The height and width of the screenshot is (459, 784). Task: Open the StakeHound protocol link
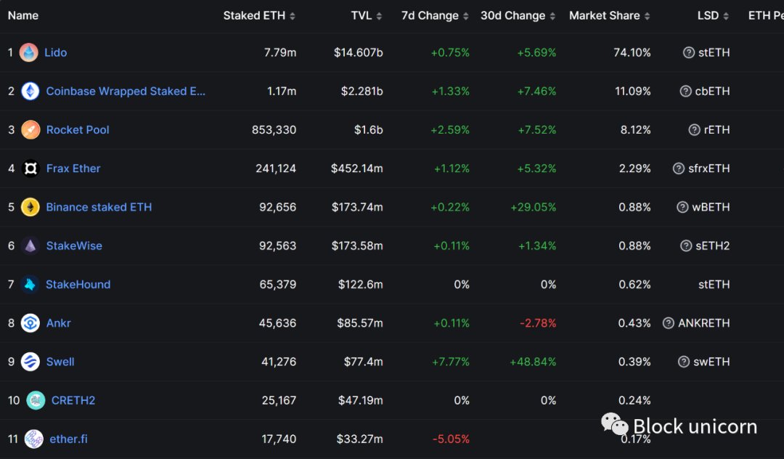(78, 285)
